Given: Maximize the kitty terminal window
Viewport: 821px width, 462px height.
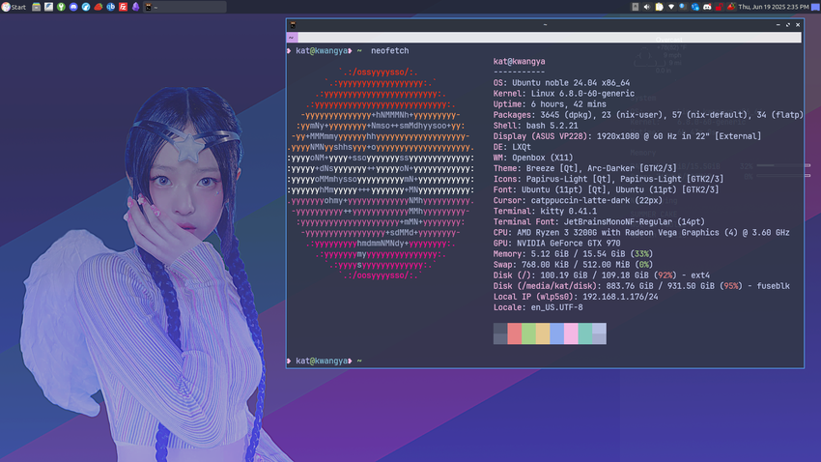Looking at the screenshot, I should point(788,24).
